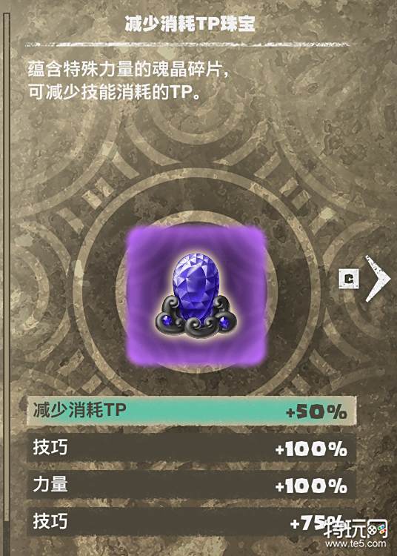Image resolution: width=397 pixels, height=556 pixels.
Task: Click the horizontal divider below the title
Action: point(187,44)
